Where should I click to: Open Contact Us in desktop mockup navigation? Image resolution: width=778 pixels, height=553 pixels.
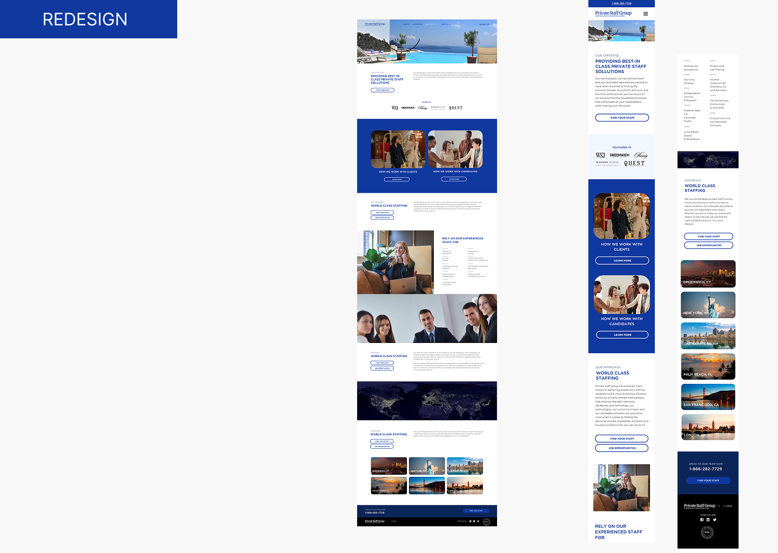(x=446, y=24)
